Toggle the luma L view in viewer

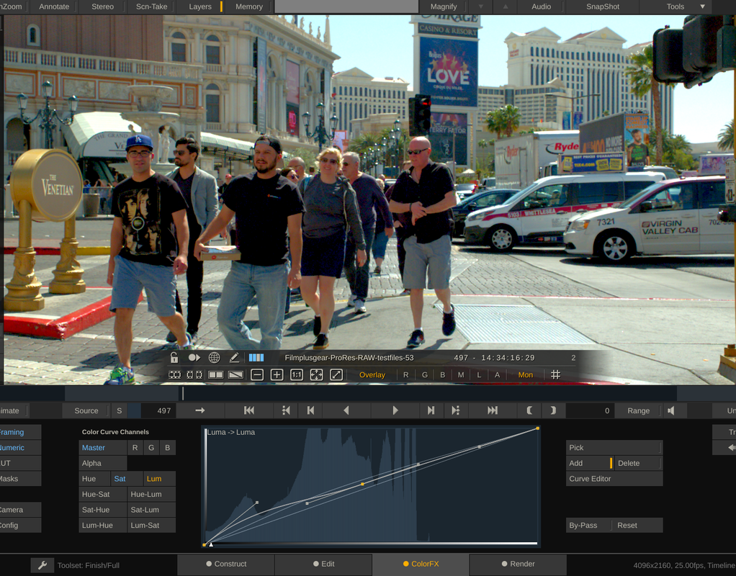pyautogui.click(x=479, y=374)
